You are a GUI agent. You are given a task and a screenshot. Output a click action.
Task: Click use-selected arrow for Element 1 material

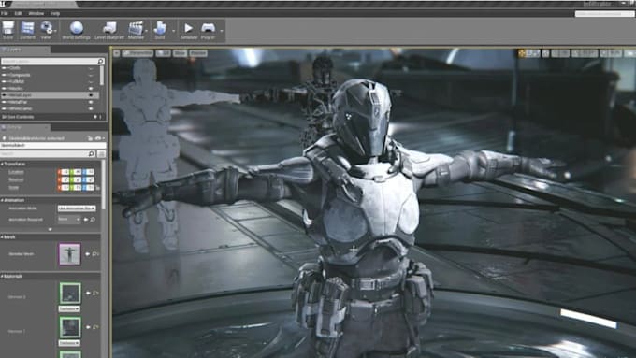click(x=88, y=327)
